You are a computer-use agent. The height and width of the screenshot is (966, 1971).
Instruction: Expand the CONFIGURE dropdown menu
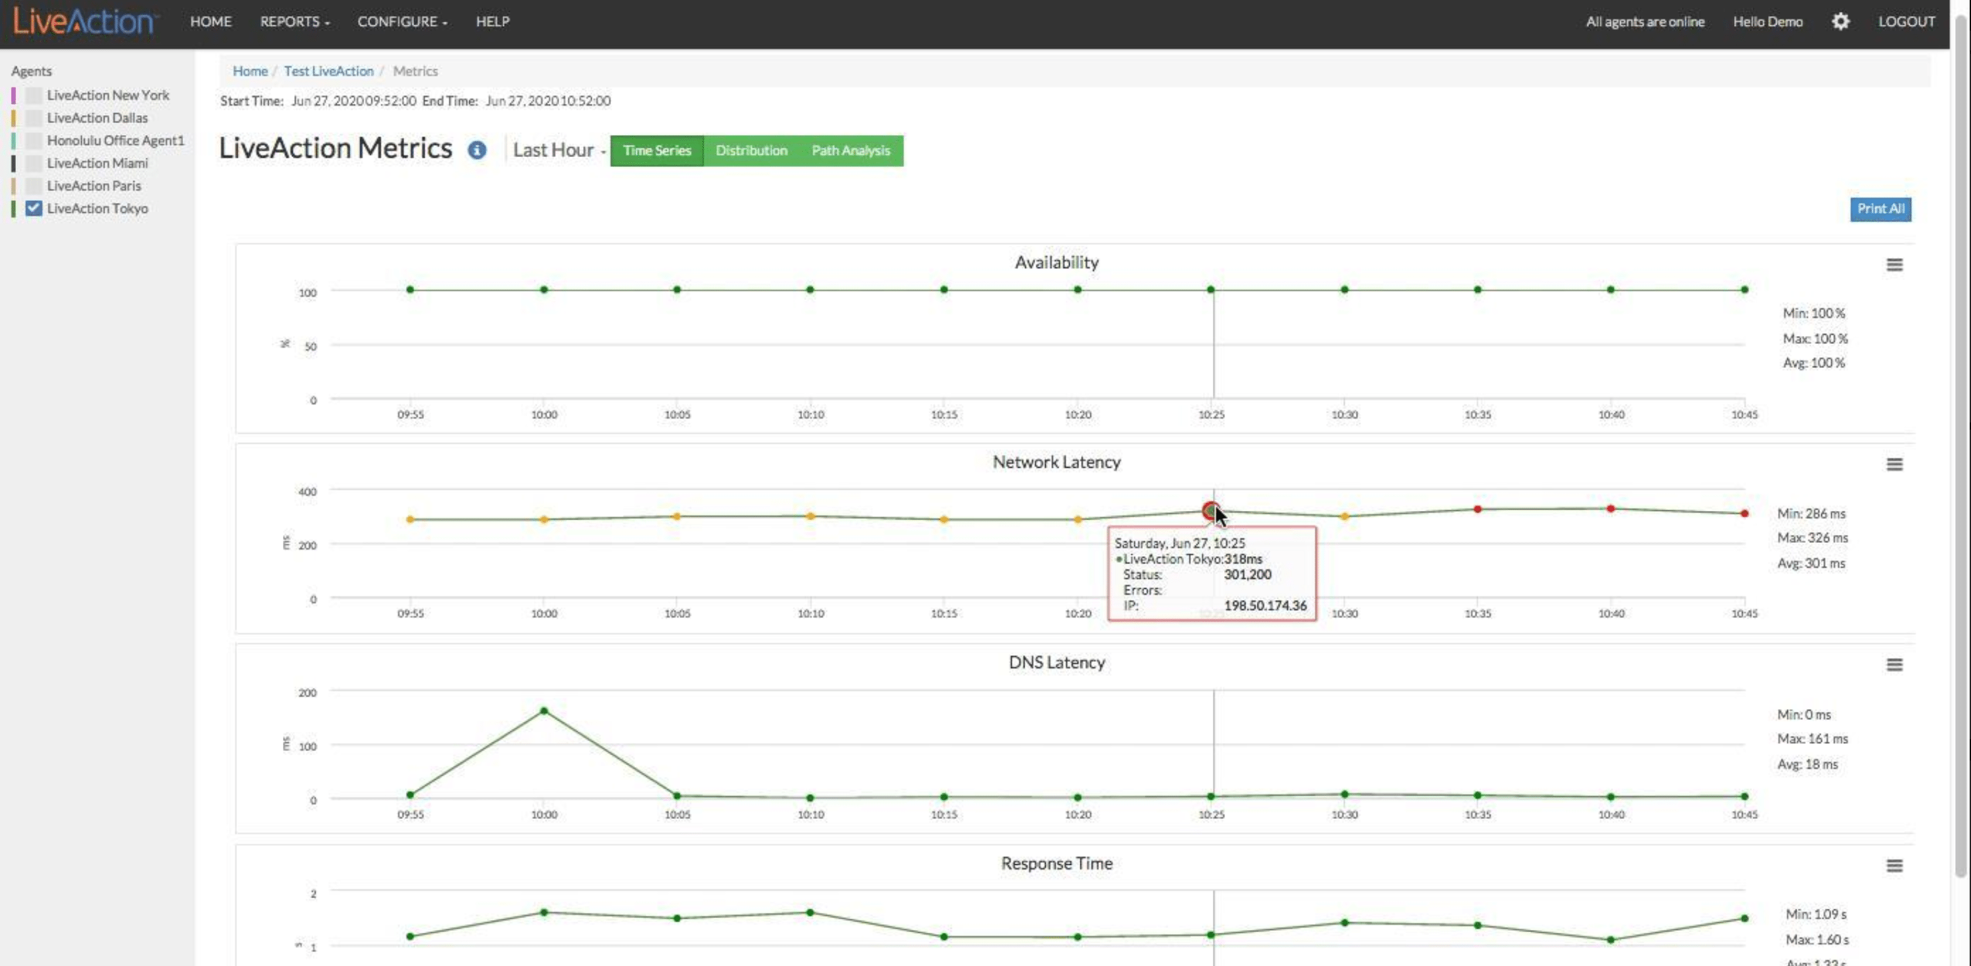pos(401,21)
